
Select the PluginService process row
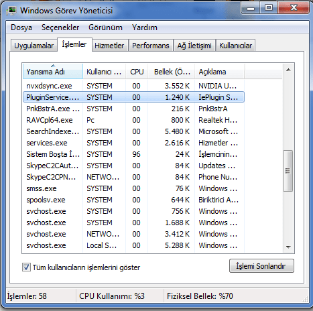[x=133, y=97]
